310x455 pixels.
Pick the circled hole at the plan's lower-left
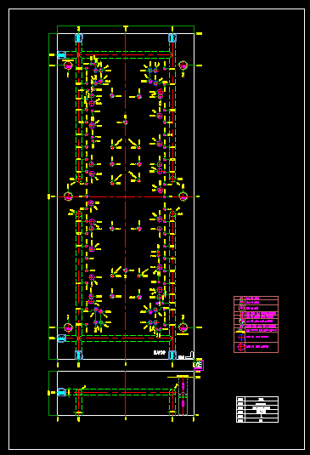pyautogui.click(x=68, y=327)
